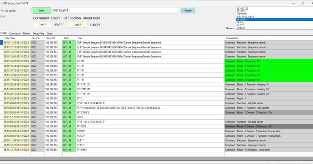Image resolution: width=313 pixels, height=164 pixels.
Task: Click the !R1D3FdP3 raw cell in the table
Action: (150, 112)
